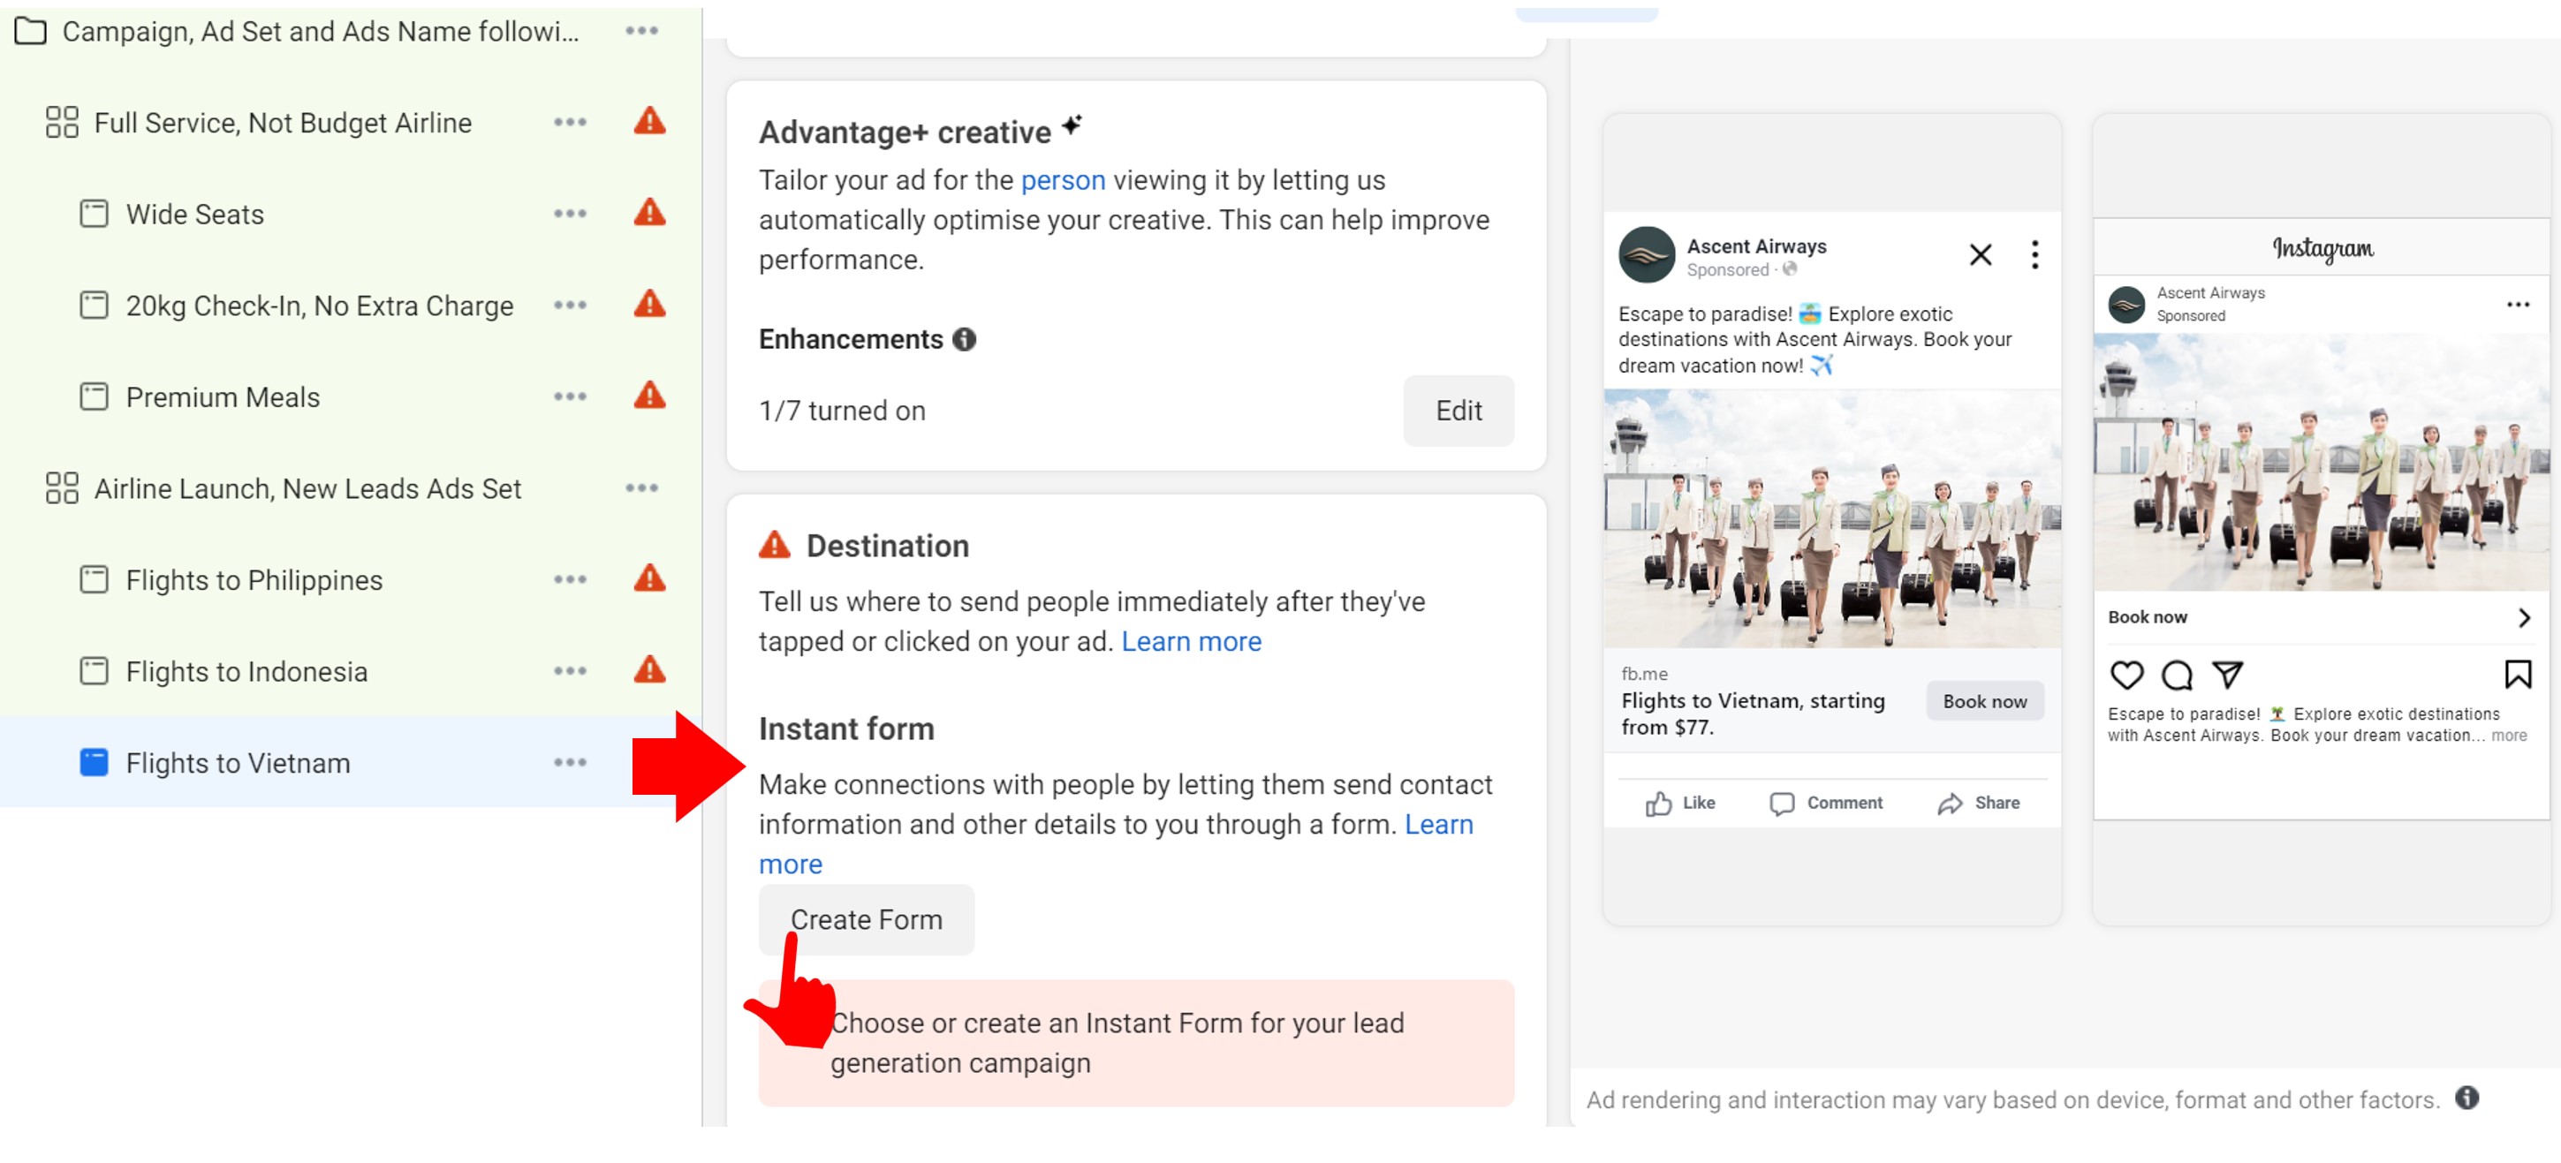2561x1163 pixels.
Task: Open the Destination Learn more link
Action: pos(1191,641)
